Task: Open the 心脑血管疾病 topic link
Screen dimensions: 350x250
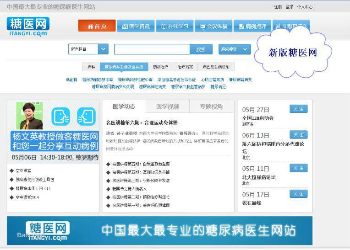Action: [x=213, y=80]
